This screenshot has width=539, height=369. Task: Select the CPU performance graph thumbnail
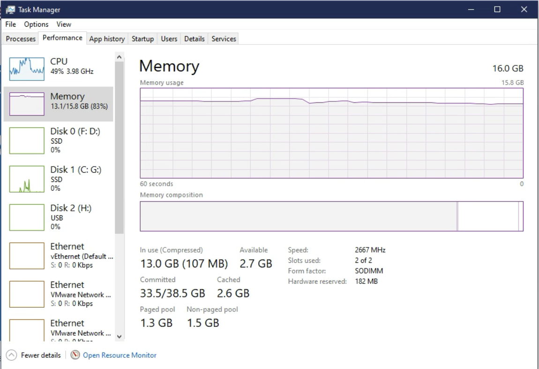[x=27, y=68]
